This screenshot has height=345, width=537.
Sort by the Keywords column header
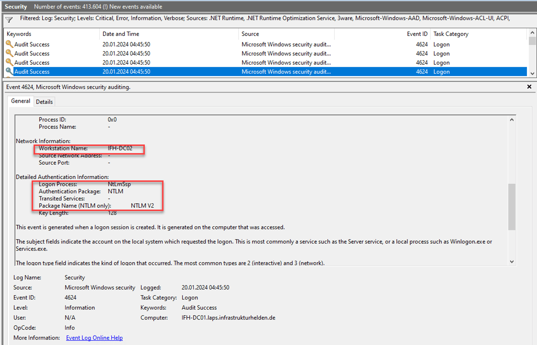[52, 34]
